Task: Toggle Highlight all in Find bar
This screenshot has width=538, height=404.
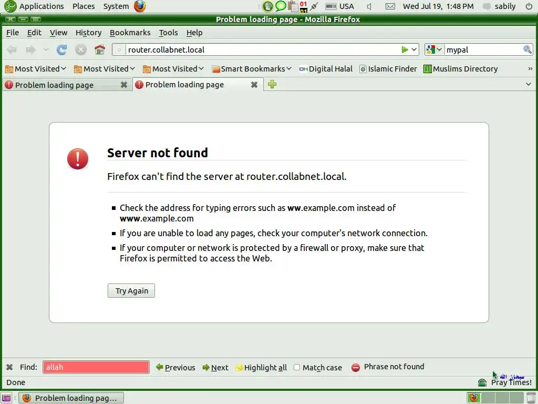Action: click(261, 368)
